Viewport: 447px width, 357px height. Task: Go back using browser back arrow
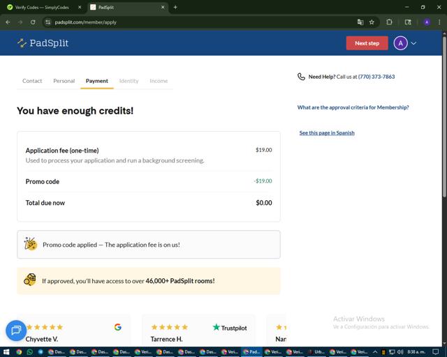tap(8, 22)
